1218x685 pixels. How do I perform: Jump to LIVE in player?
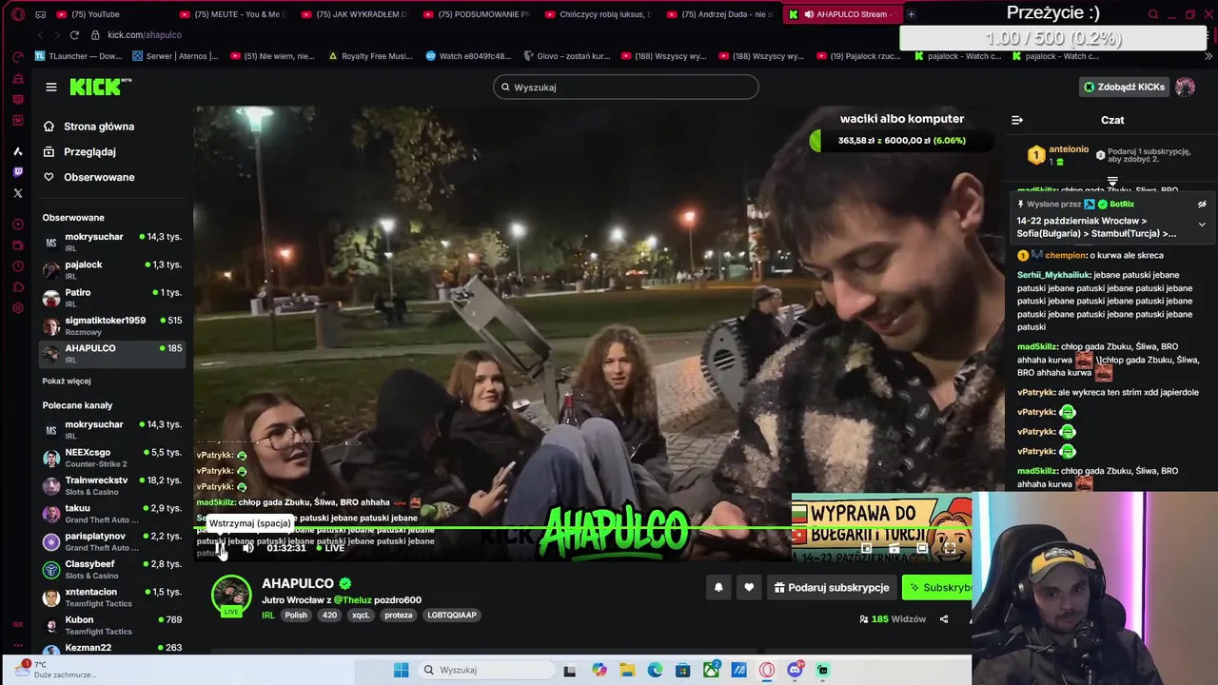pyautogui.click(x=330, y=548)
